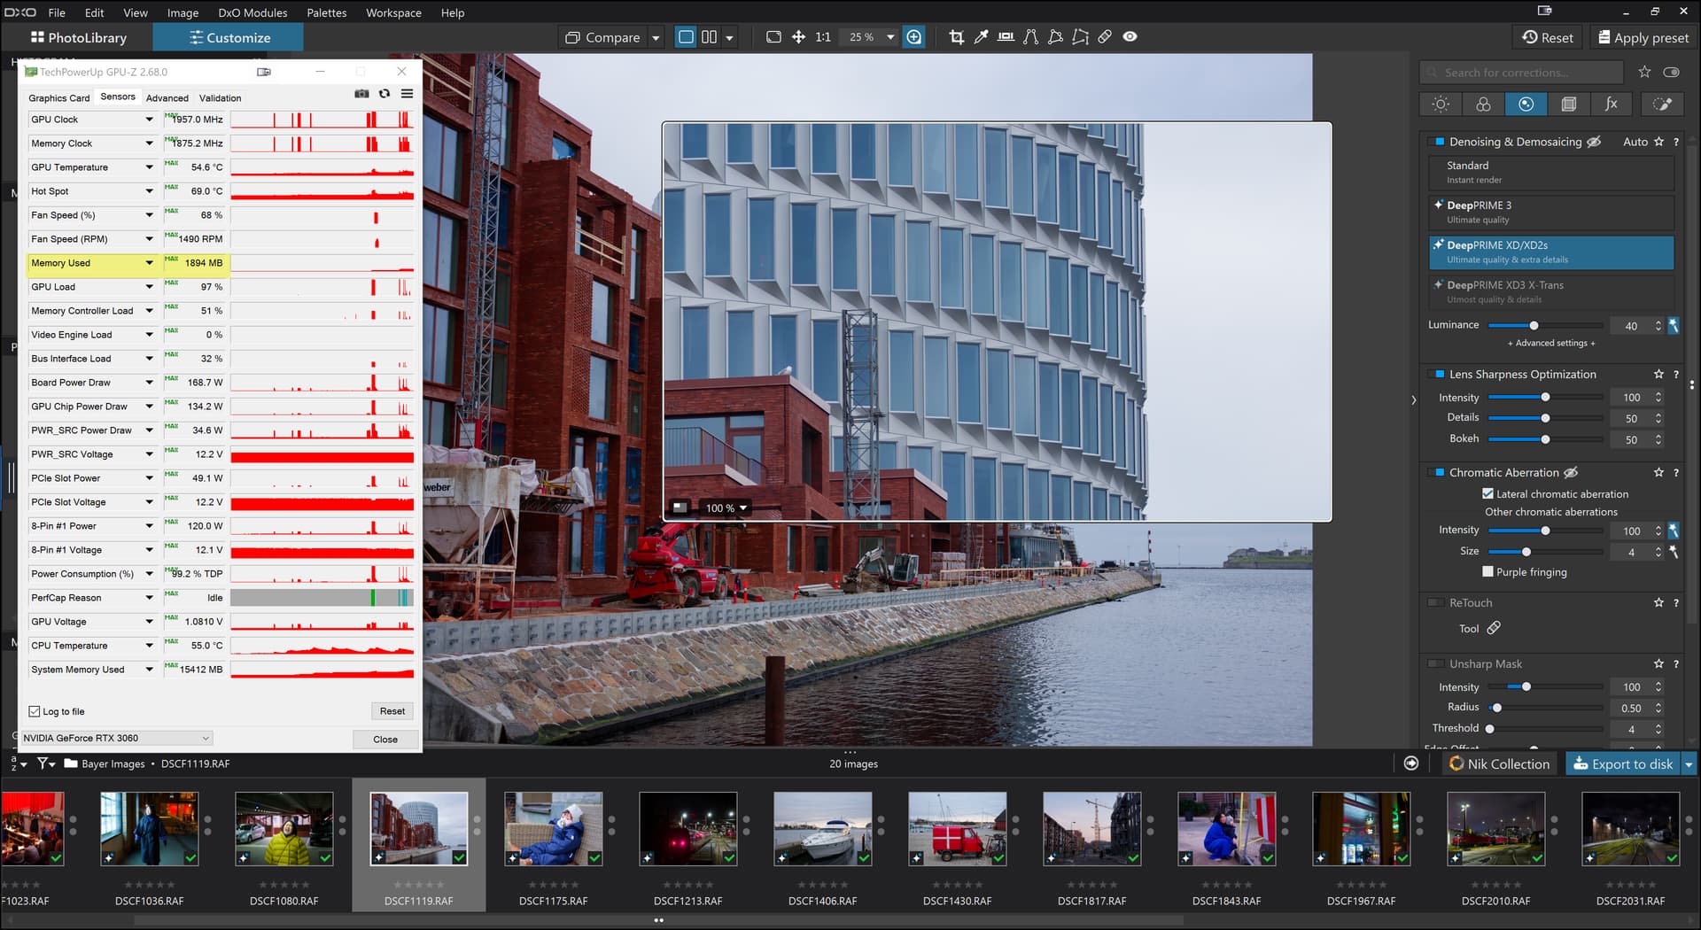Screen dimensions: 1701x930
Task: Select the Crop tool in the toolbar
Action: tap(956, 37)
